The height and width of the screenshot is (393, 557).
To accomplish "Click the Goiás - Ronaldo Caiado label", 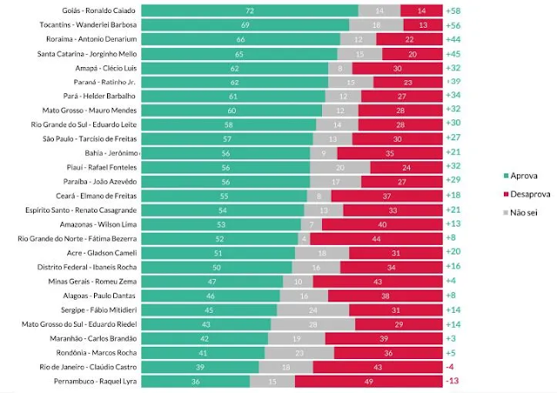I will point(98,10).
